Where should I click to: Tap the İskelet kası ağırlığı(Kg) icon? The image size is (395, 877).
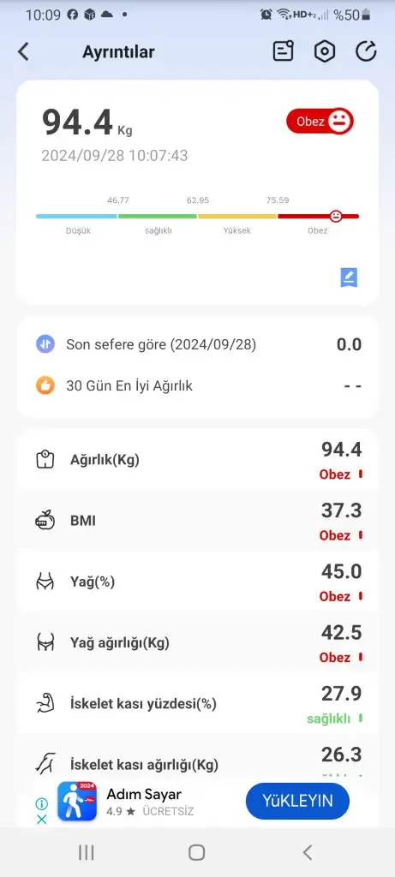click(45, 764)
